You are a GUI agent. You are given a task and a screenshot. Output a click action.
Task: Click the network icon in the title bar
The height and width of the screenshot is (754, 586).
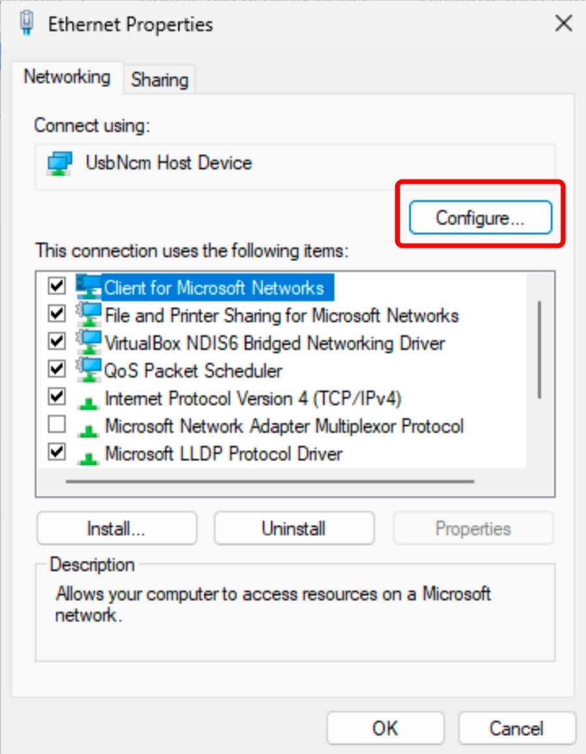click(26, 23)
